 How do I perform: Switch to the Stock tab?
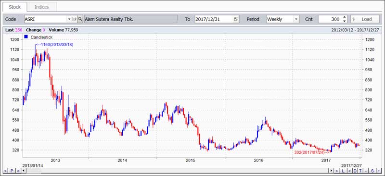pos(15,7)
